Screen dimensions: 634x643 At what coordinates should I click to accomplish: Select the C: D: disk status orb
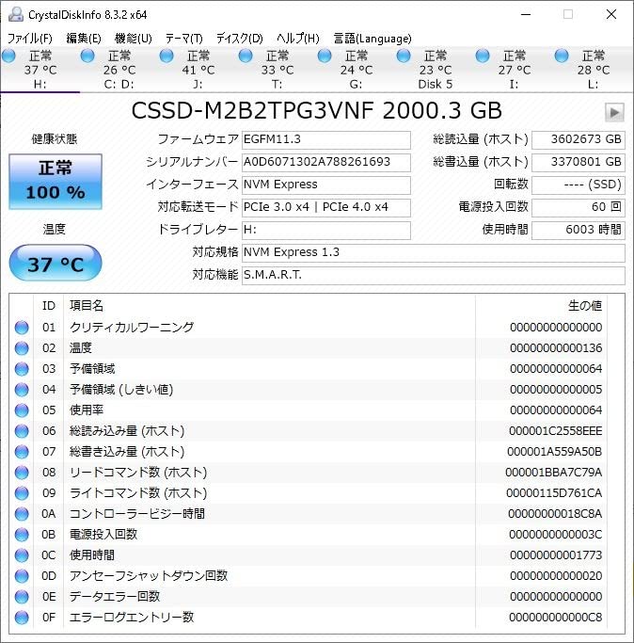pos(87,56)
